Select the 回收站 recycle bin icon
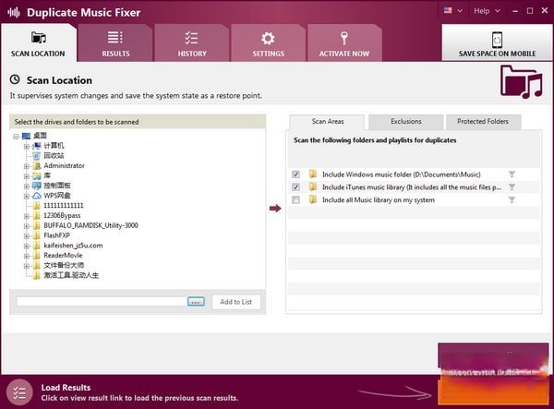This screenshot has width=554, height=409. click(x=37, y=155)
